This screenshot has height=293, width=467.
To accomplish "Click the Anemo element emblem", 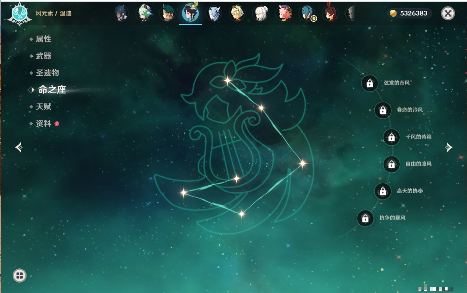I will [19, 14].
